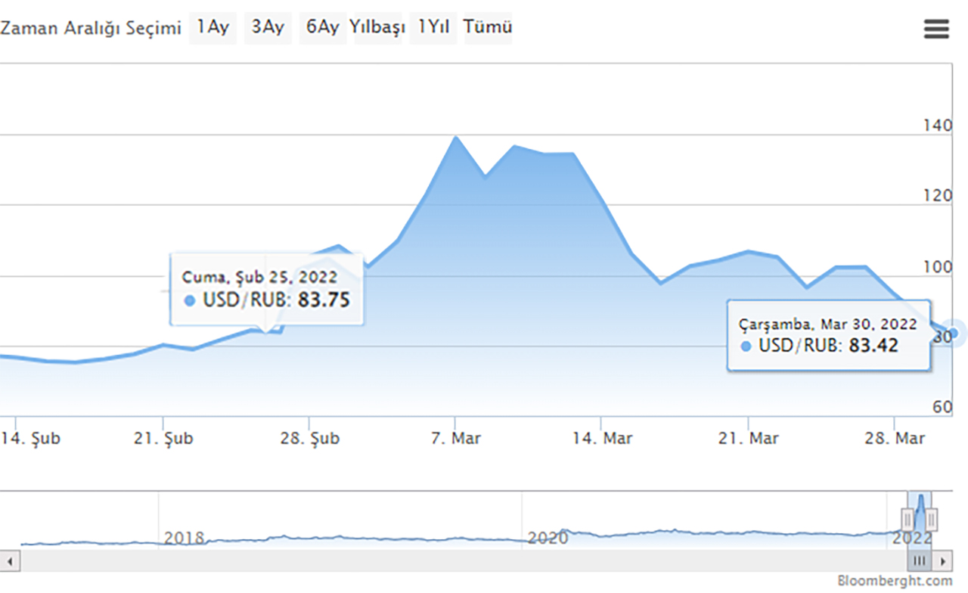Select the 1Ay time range
This screenshot has width=968, height=593.
[x=213, y=28]
